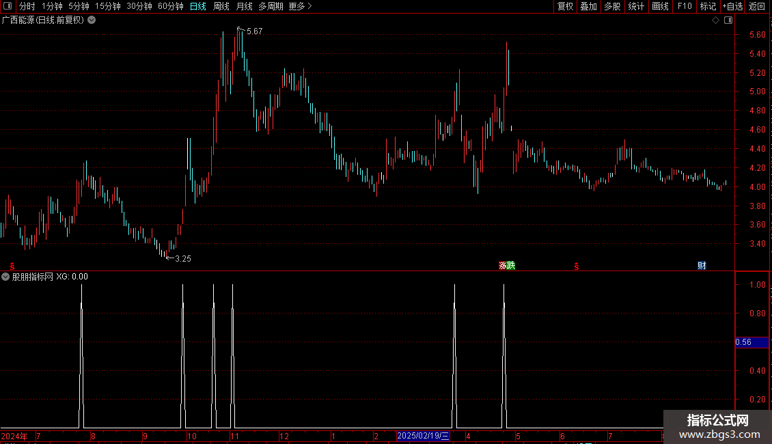Add stock with +自选
The height and width of the screenshot is (444, 772).
click(x=732, y=6)
